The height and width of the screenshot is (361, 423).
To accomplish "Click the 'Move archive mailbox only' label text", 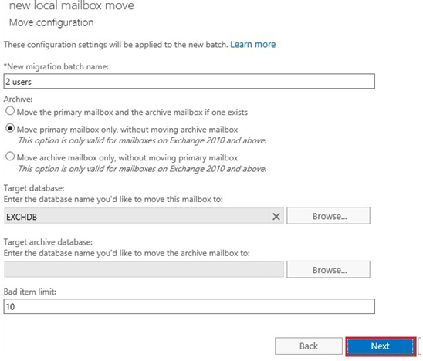I will click(x=127, y=157).
